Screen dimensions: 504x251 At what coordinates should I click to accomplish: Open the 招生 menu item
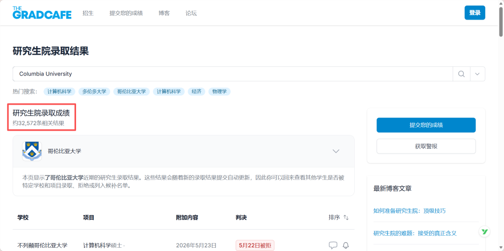point(88,13)
